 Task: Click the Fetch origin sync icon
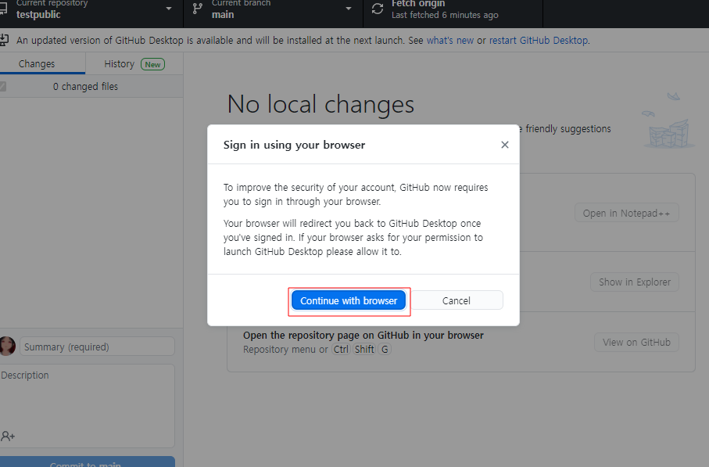tap(377, 9)
